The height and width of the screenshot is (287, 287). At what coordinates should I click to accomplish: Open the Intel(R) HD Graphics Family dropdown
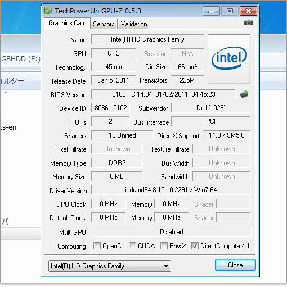click(110, 266)
